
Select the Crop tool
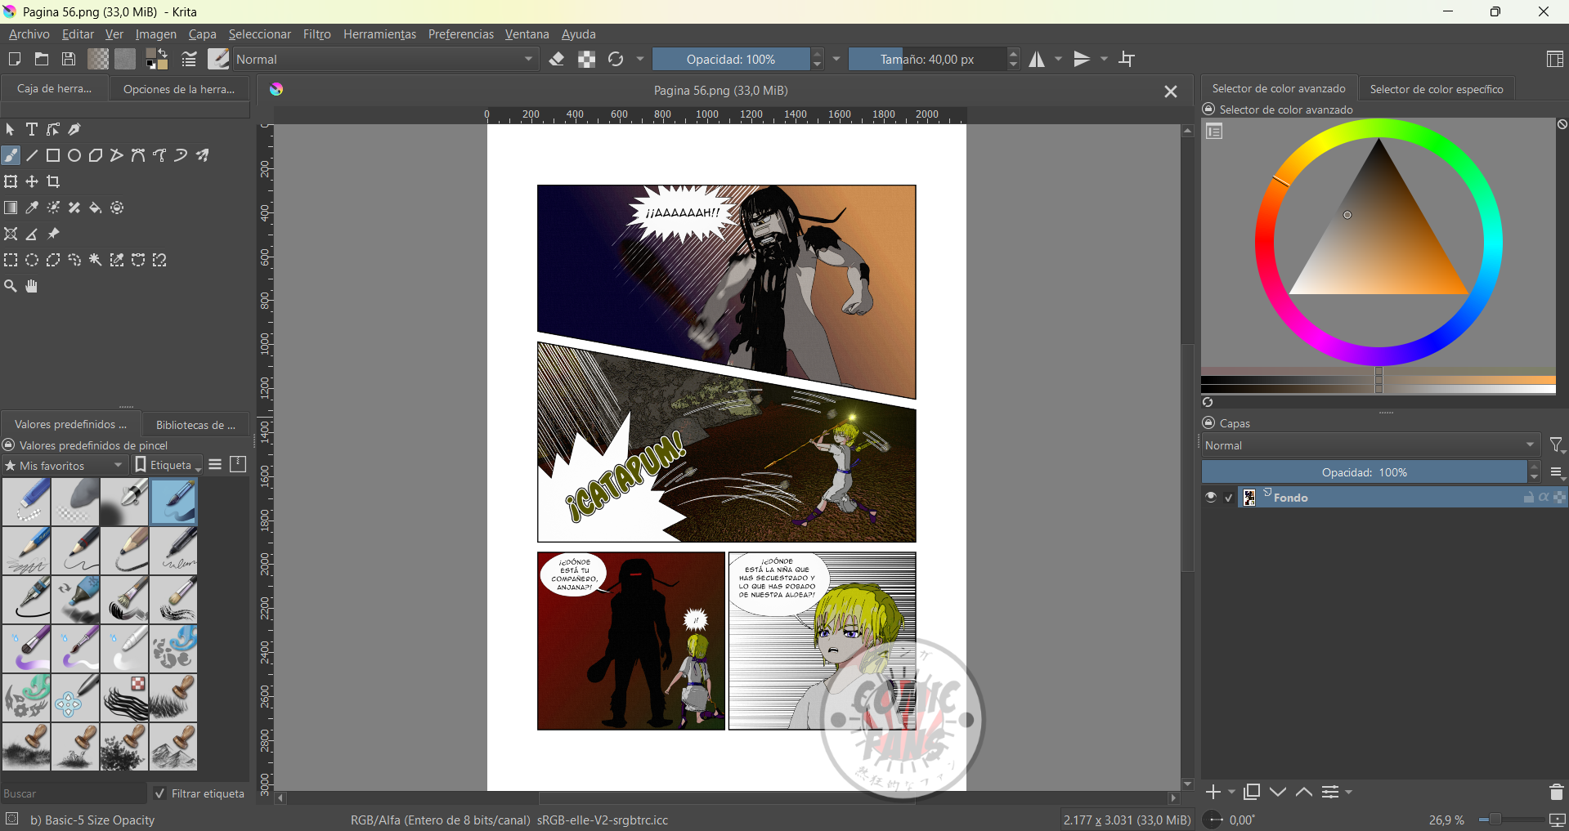tap(53, 182)
